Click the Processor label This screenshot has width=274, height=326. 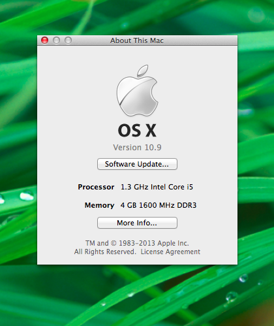click(x=96, y=187)
